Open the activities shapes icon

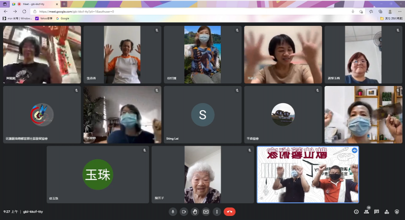point(387,212)
